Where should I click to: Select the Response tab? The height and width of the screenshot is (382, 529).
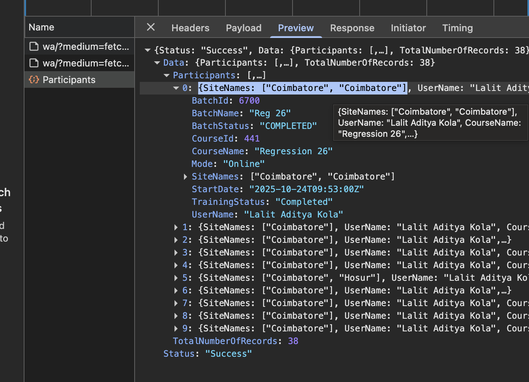pos(352,28)
